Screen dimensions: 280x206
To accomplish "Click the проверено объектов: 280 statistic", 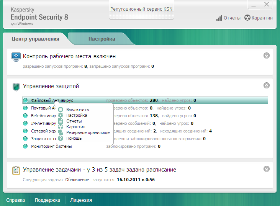I will pyautogui.click(x=132, y=100).
